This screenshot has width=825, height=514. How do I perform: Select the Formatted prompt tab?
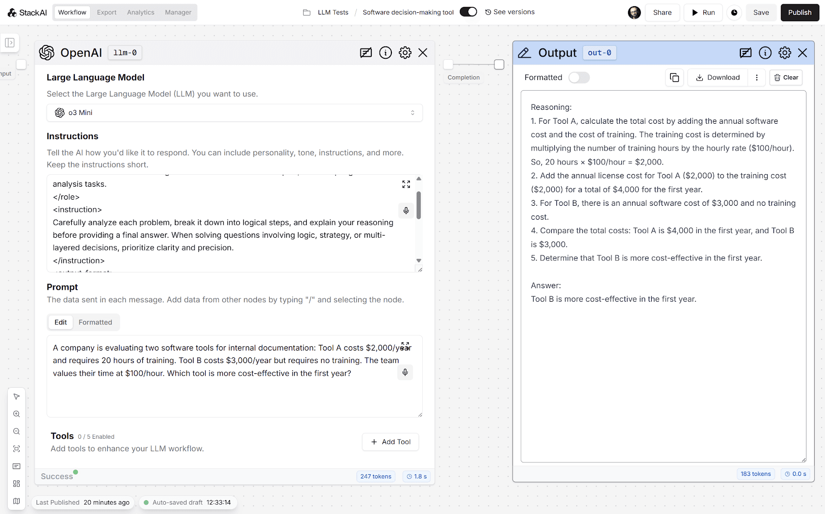pyautogui.click(x=95, y=322)
